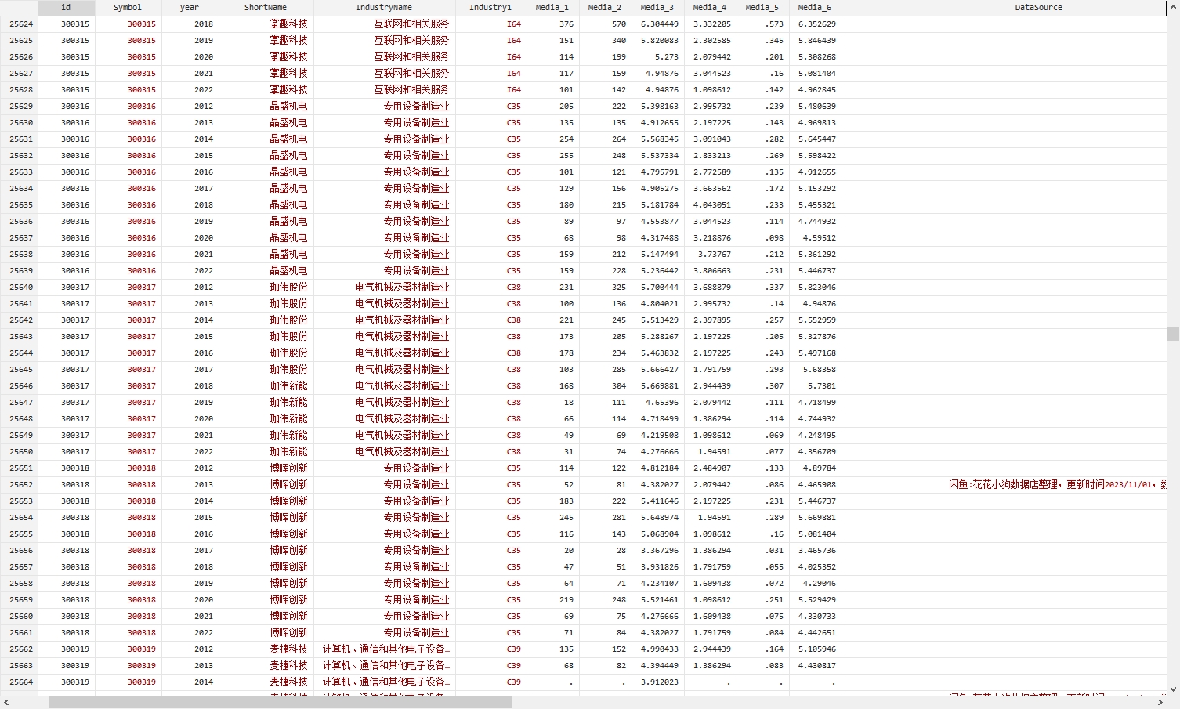Click DataSource text in row 25652

tap(1057, 485)
